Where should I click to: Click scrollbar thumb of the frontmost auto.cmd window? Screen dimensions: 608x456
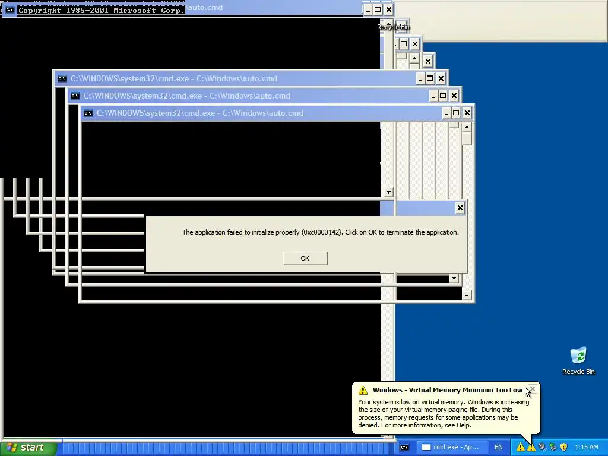click(467, 139)
